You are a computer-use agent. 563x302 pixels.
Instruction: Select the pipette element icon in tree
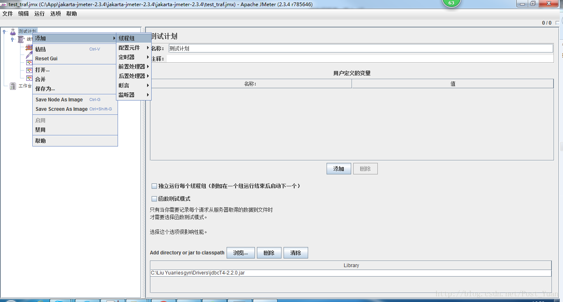[x=29, y=55]
